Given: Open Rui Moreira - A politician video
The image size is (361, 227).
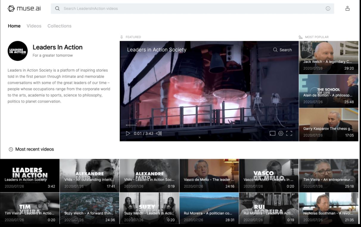Looking at the screenshot, I should click(x=209, y=208).
